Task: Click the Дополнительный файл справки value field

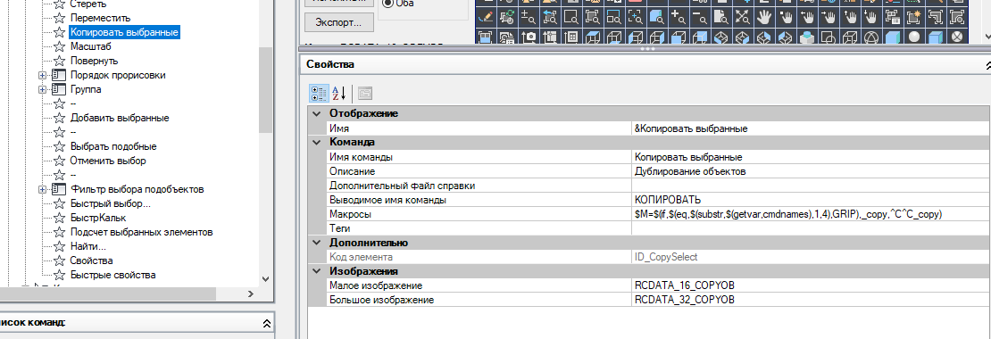Action: coord(811,186)
